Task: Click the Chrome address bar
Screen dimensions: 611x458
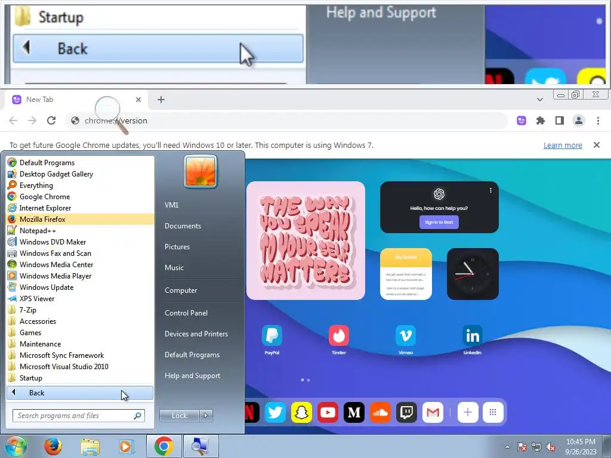Action: pos(286,120)
